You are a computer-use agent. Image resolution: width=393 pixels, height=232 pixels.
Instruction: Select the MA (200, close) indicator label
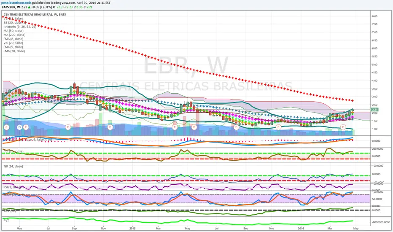(x=14, y=35)
